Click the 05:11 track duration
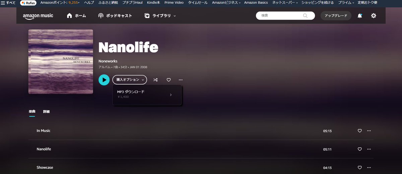Screen dimensions: 402x174 [327, 149]
